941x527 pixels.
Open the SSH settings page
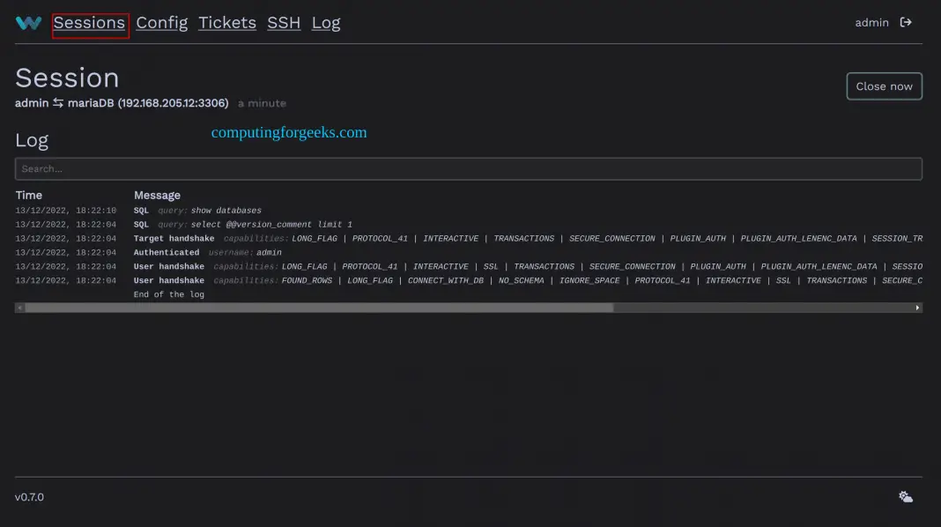pyautogui.click(x=284, y=22)
